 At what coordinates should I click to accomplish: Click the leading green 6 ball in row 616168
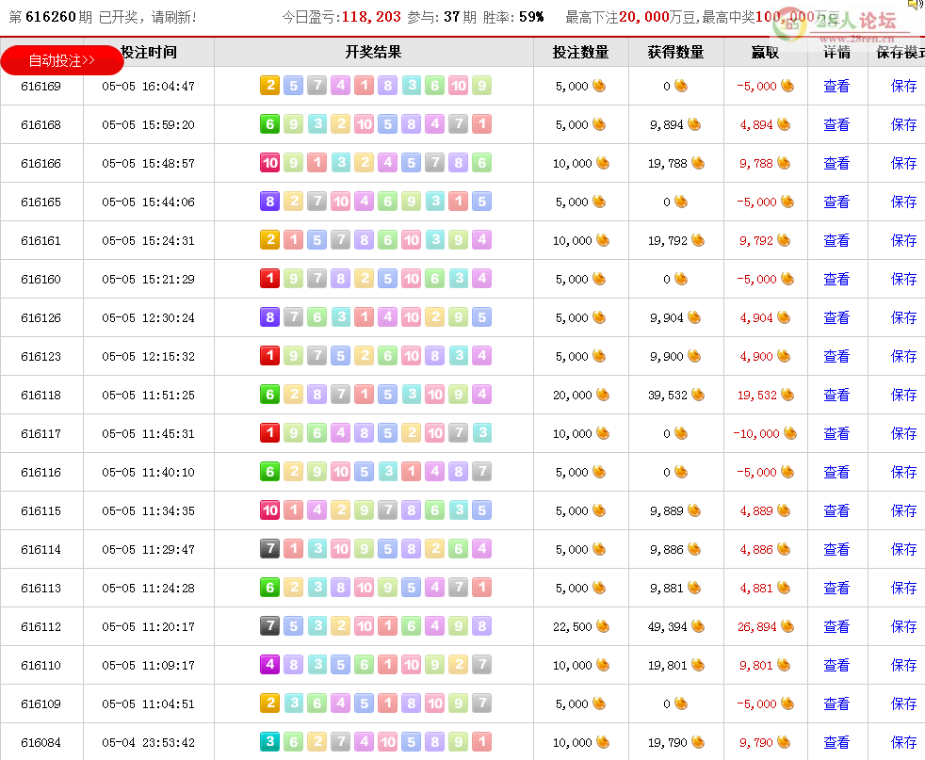pyautogui.click(x=270, y=124)
